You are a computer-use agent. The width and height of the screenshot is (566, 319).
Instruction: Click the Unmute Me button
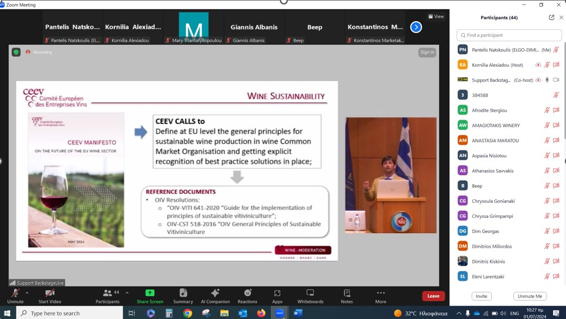point(530,297)
